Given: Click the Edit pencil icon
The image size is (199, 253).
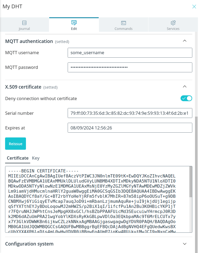Looking at the screenshot, I should pos(74,23).
